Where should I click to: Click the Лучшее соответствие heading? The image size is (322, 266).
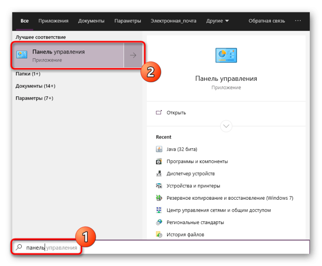coord(41,37)
